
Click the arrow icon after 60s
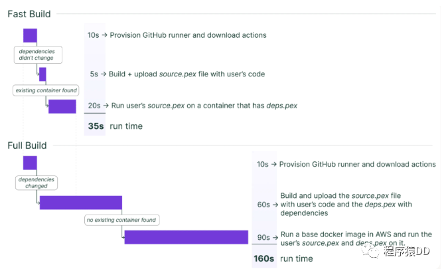[x=275, y=205]
